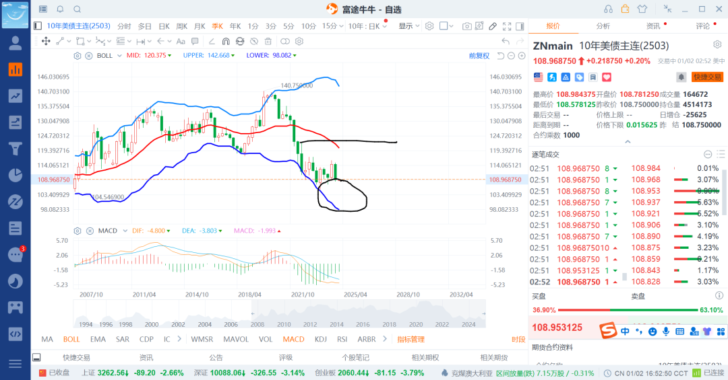The width and height of the screenshot is (728, 380).
Task: Collapse the quote details chevron
Action: 628,142
